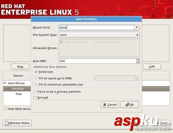Click the Device column header
This screenshot has width=173, height=133.
pyautogui.click(x=17, y=76)
